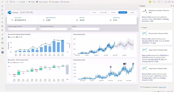
Task: Switch to the Industries tab
Action: (113, 12)
